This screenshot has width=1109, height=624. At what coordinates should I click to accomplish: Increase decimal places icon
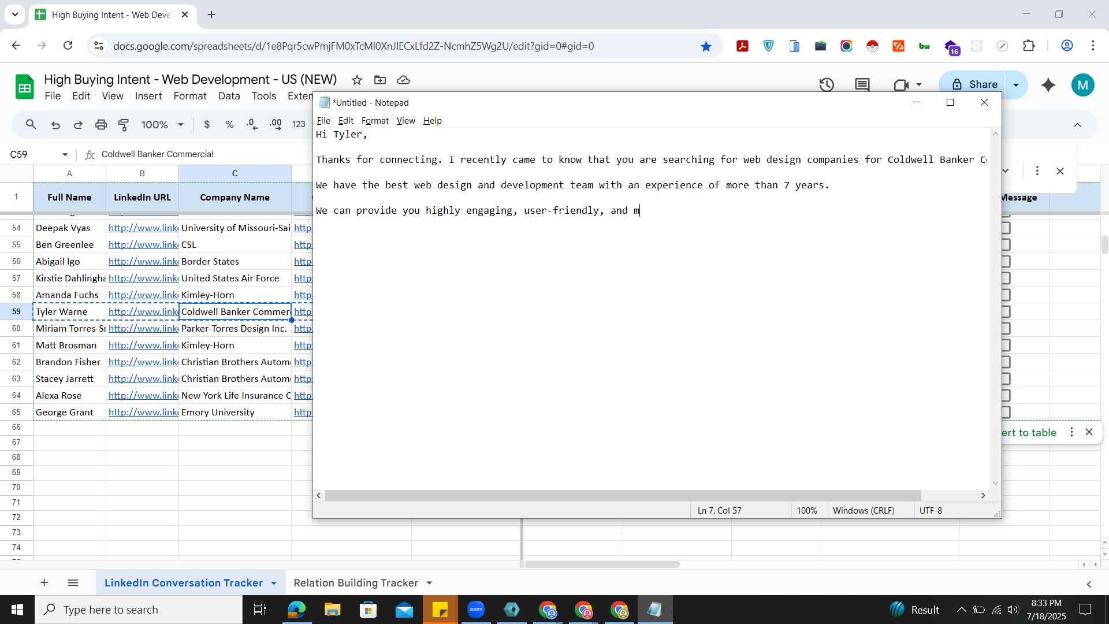pyautogui.click(x=276, y=124)
